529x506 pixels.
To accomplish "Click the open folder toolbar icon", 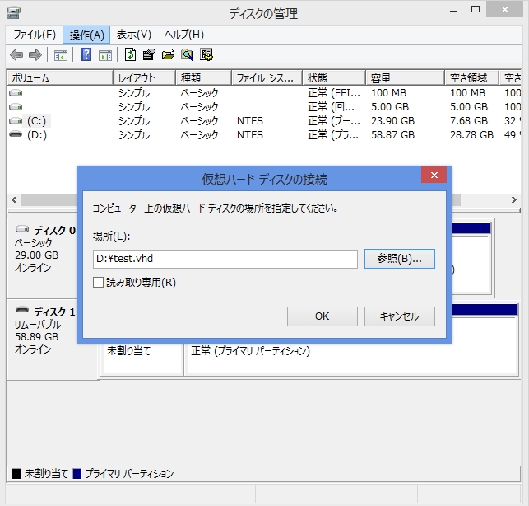I will coord(168,55).
